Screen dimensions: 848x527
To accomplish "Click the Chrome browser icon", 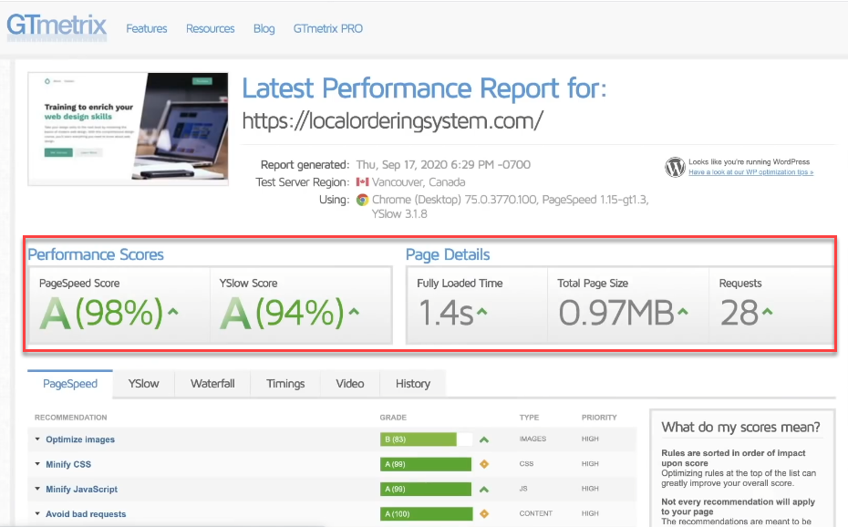I will 362,200.
